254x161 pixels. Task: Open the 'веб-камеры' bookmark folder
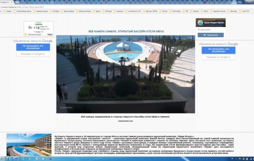tap(68, 11)
